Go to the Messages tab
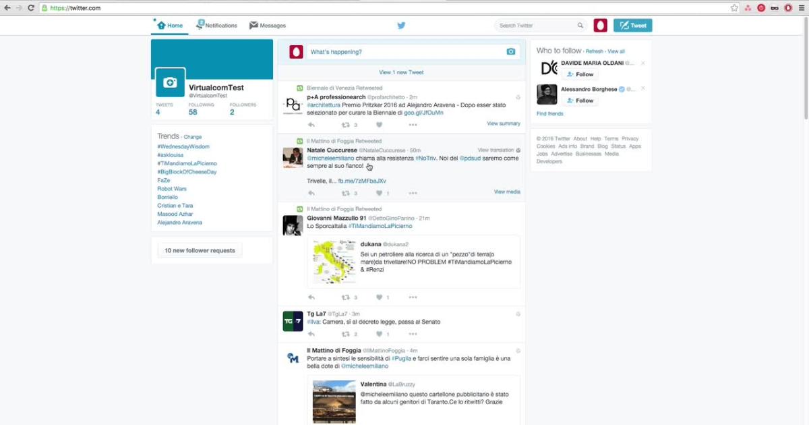Image resolution: width=809 pixels, height=425 pixels. [x=268, y=26]
